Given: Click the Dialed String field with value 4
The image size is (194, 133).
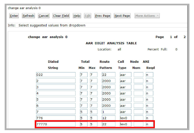Looking at the screenshot, I should (x=56, y=93).
